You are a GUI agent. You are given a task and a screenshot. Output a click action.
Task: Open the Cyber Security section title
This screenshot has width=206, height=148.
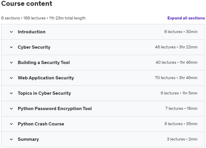tap(34, 47)
